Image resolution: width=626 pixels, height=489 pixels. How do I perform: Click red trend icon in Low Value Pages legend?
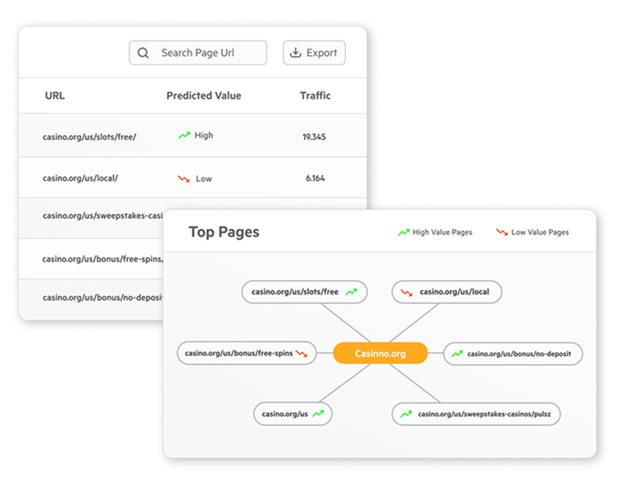click(x=502, y=232)
